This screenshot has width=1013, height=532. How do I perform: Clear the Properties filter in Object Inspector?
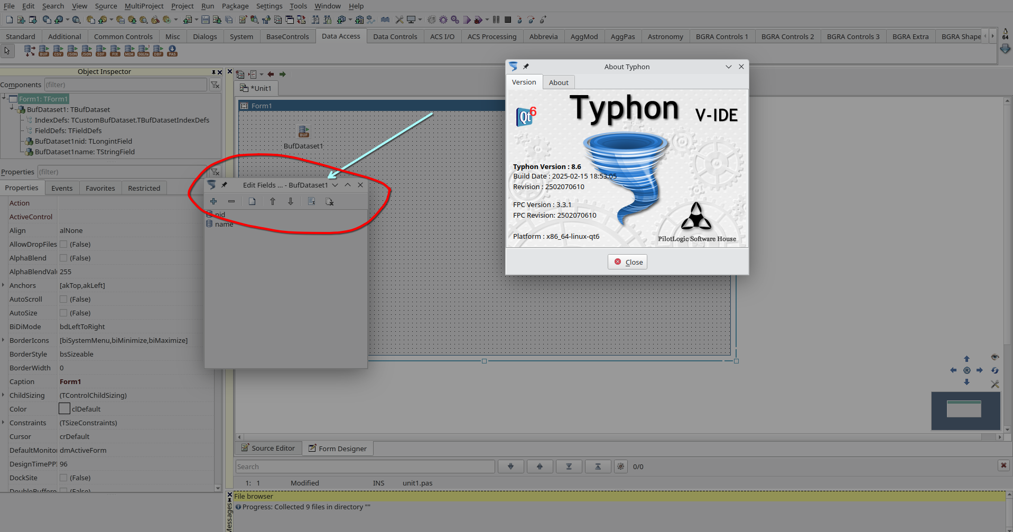pyautogui.click(x=215, y=172)
